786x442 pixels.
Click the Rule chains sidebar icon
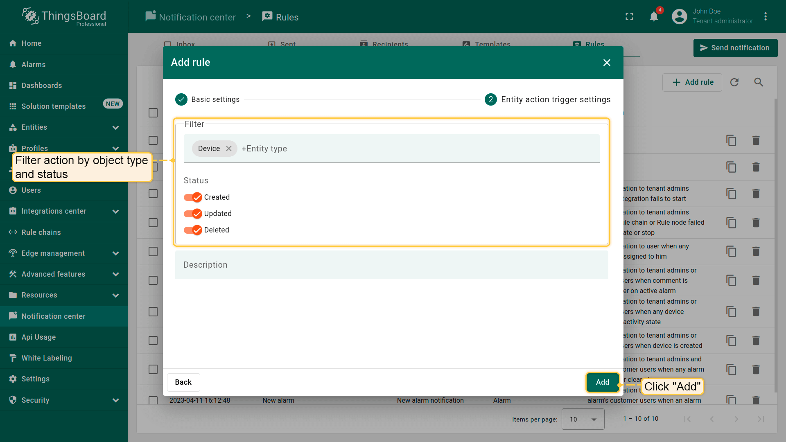[13, 232]
